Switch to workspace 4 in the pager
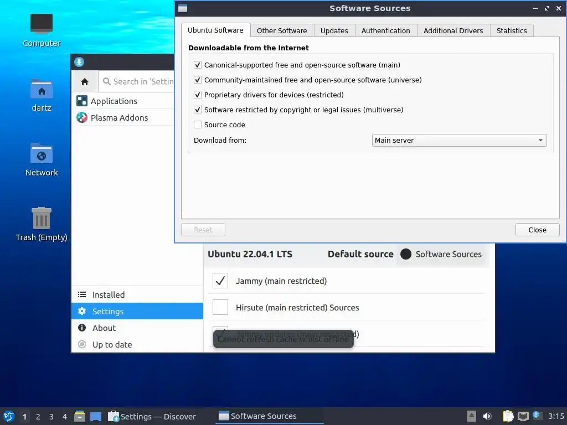The height and width of the screenshot is (425, 567). click(65, 416)
